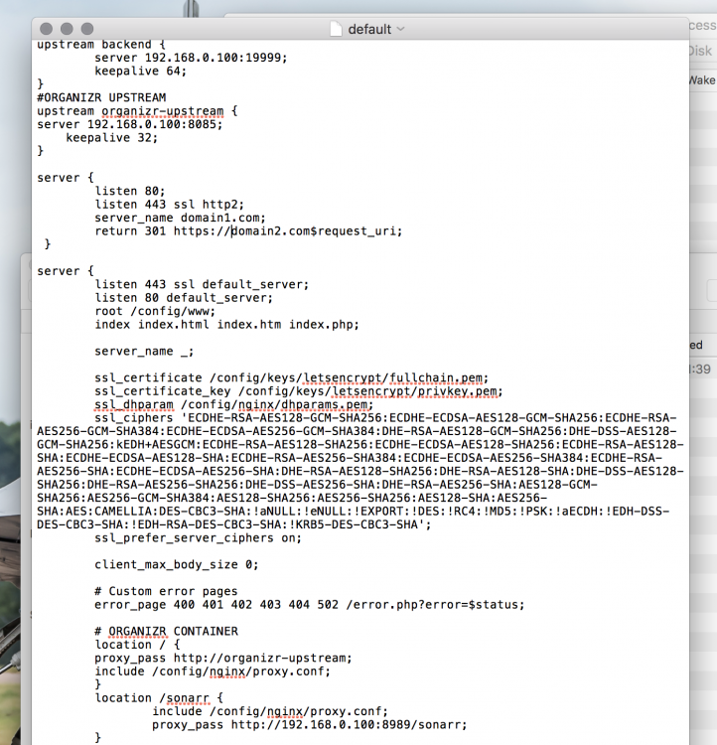Viewport: 717px width, 745px height.
Task: Click the 'error_page 400 401 402' line
Action: pos(309,604)
